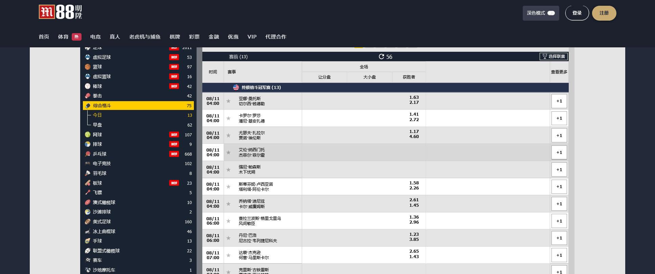655x274 pixels.
Task: Favorite the 乔纳塔·迪尼兹 match star
Action: tap(229, 204)
